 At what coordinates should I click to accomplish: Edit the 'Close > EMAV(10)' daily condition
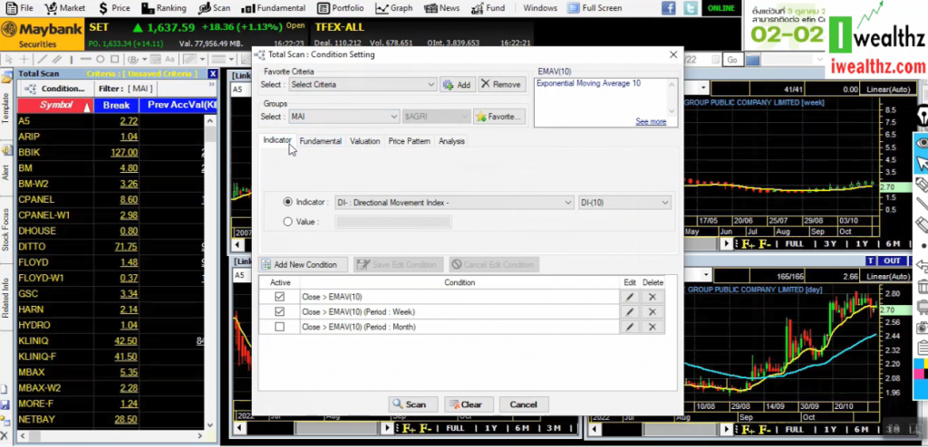[630, 298]
